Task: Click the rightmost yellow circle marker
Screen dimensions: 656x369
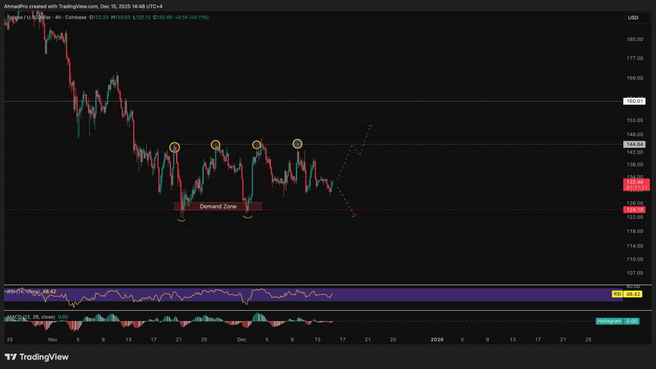Action: pos(297,143)
